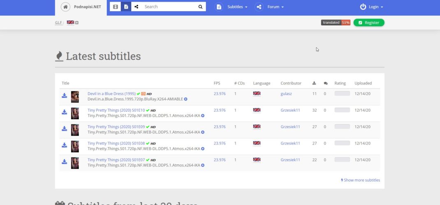Click the UK flag in GLF filter

[x=70, y=23]
